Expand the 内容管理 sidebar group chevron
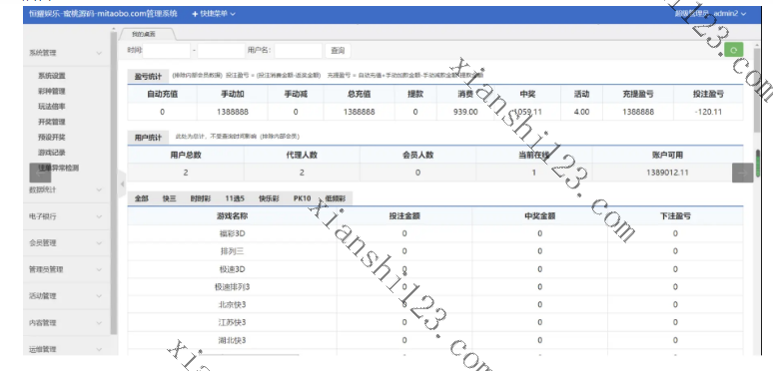 coord(99,323)
